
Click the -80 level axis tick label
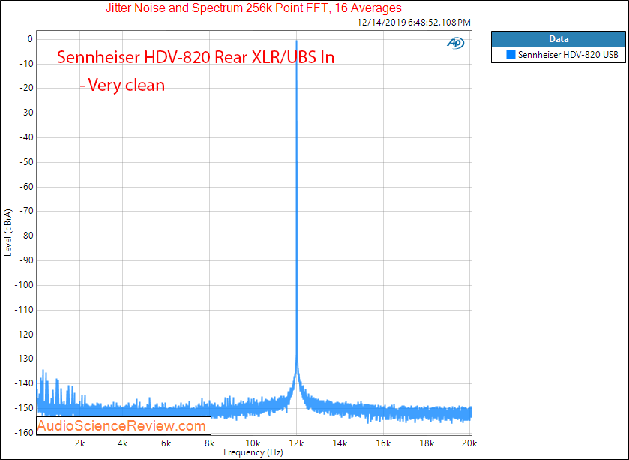coord(26,236)
